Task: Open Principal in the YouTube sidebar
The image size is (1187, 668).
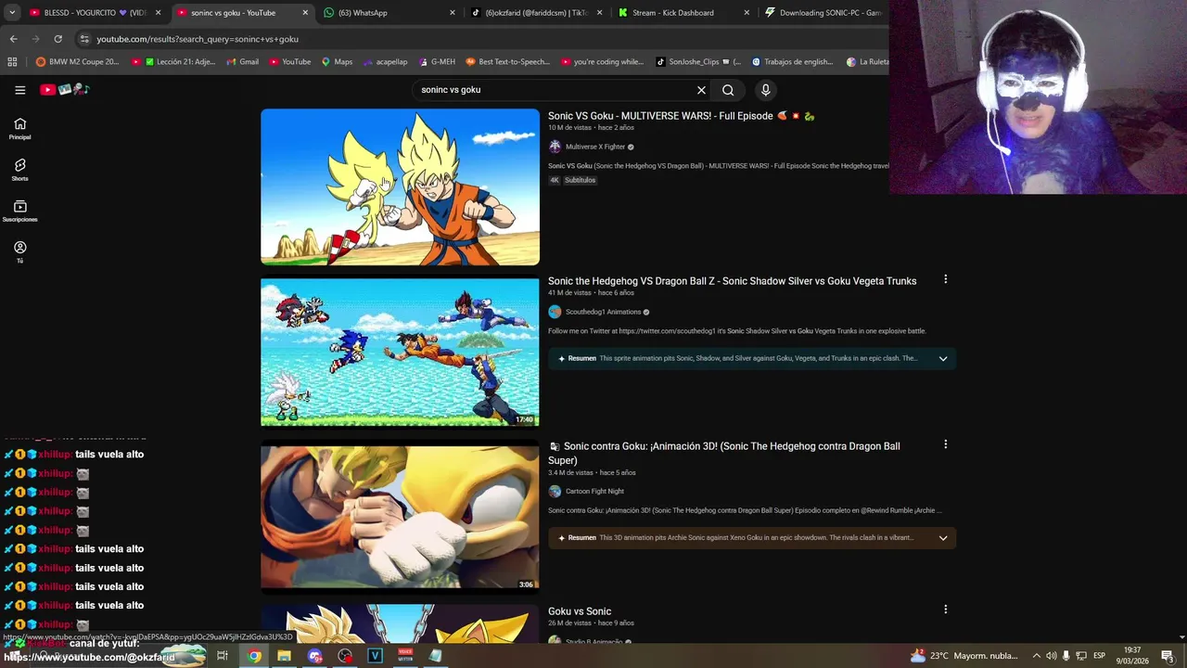Action: point(19,129)
